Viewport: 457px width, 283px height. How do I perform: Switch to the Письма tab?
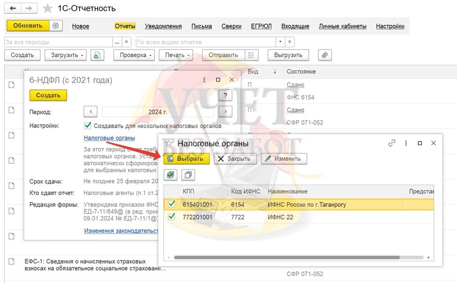(x=202, y=26)
